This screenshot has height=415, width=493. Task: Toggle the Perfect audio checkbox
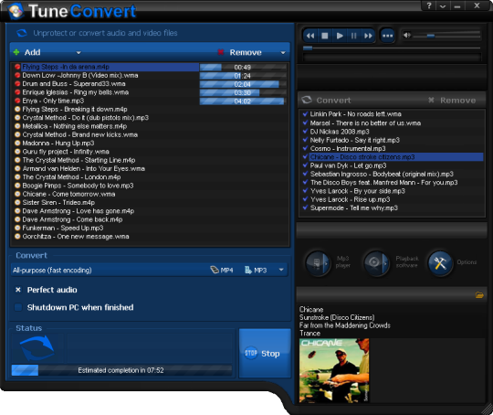(18, 290)
